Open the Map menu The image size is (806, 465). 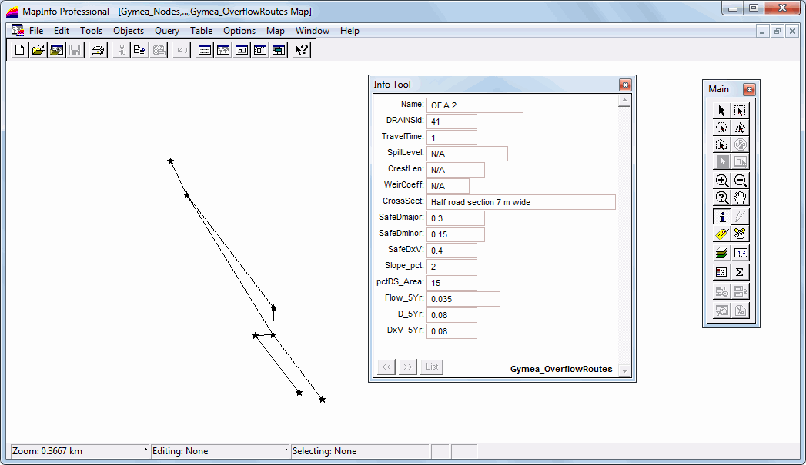coord(275,31)
